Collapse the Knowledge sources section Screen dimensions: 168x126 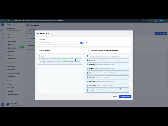pyautogui.click(x=23, y=63)
